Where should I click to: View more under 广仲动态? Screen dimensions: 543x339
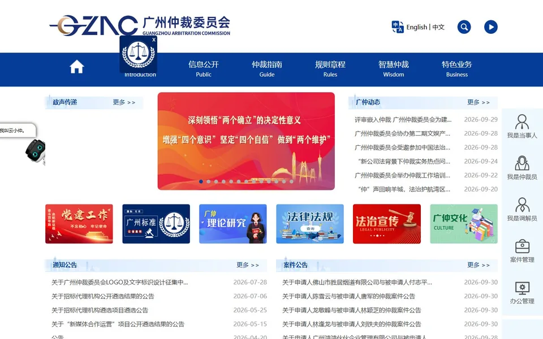pos(479,102)
